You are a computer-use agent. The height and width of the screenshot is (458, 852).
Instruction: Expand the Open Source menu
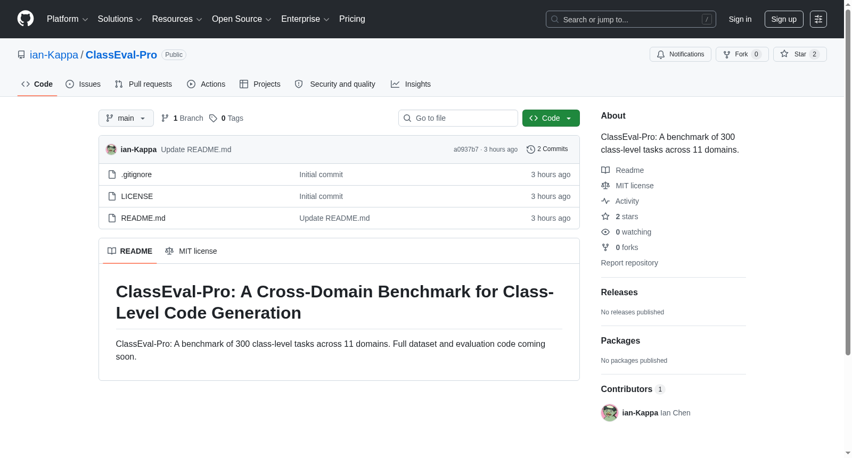click(x=242, y=19)
